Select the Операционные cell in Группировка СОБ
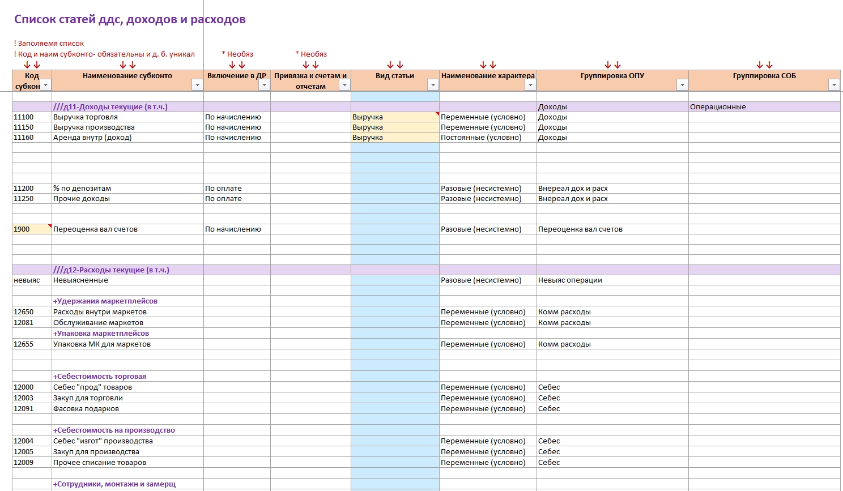Image resolution: width=843 pixels, height=491 pixels. [764, 107]
